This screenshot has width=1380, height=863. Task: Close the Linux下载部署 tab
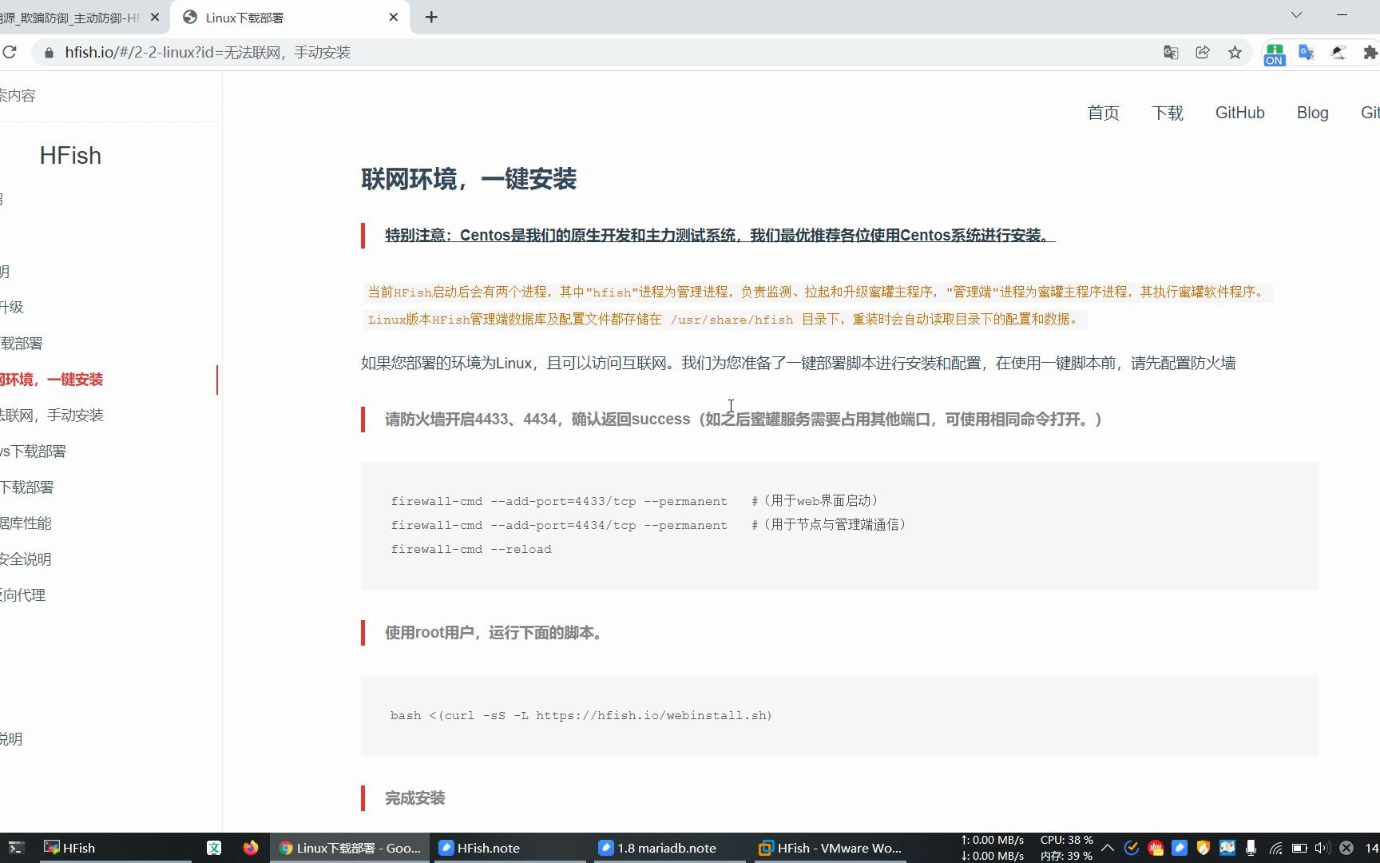[x=393, y=17]
